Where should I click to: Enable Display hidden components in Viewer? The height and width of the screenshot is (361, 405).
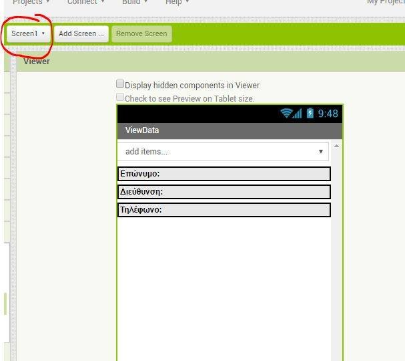120,84
